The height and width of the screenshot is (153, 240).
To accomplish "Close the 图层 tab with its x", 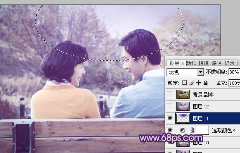I will pyautogui.click(x=183, y=63).
